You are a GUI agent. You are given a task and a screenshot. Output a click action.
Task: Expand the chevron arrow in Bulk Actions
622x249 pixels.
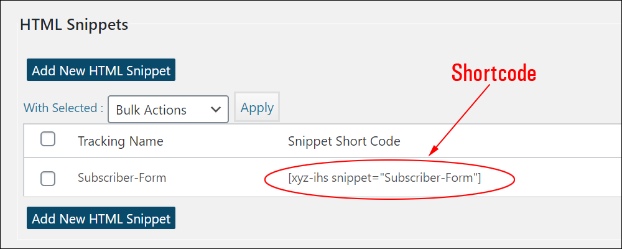point(216,110)
